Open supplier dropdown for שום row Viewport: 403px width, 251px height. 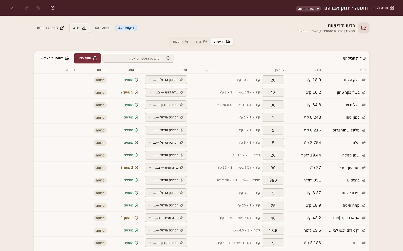click(x=166, y=243)
